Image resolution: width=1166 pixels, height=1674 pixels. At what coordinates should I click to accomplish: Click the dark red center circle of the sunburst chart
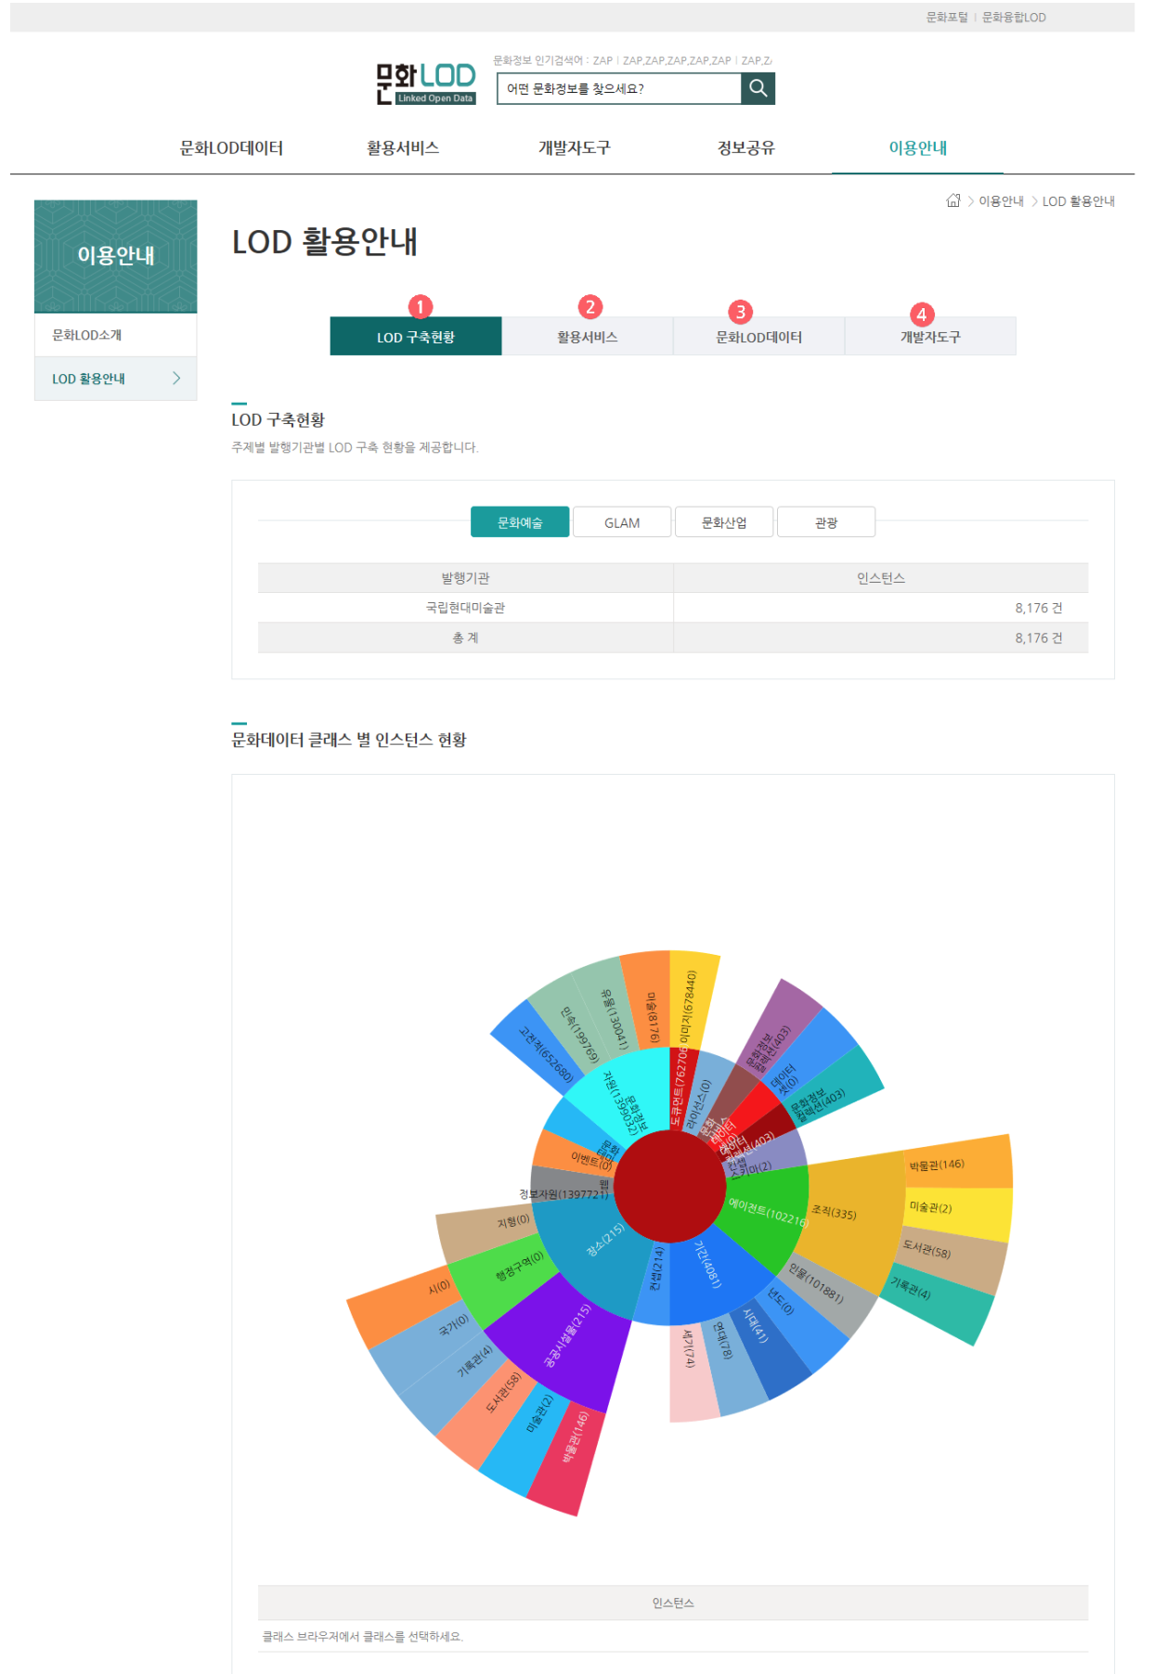pos(669,1186)
